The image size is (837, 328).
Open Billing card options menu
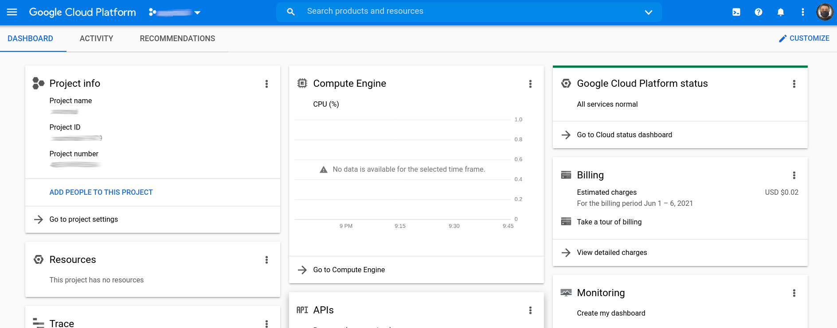pyautogui.click(x=794, y=175)
